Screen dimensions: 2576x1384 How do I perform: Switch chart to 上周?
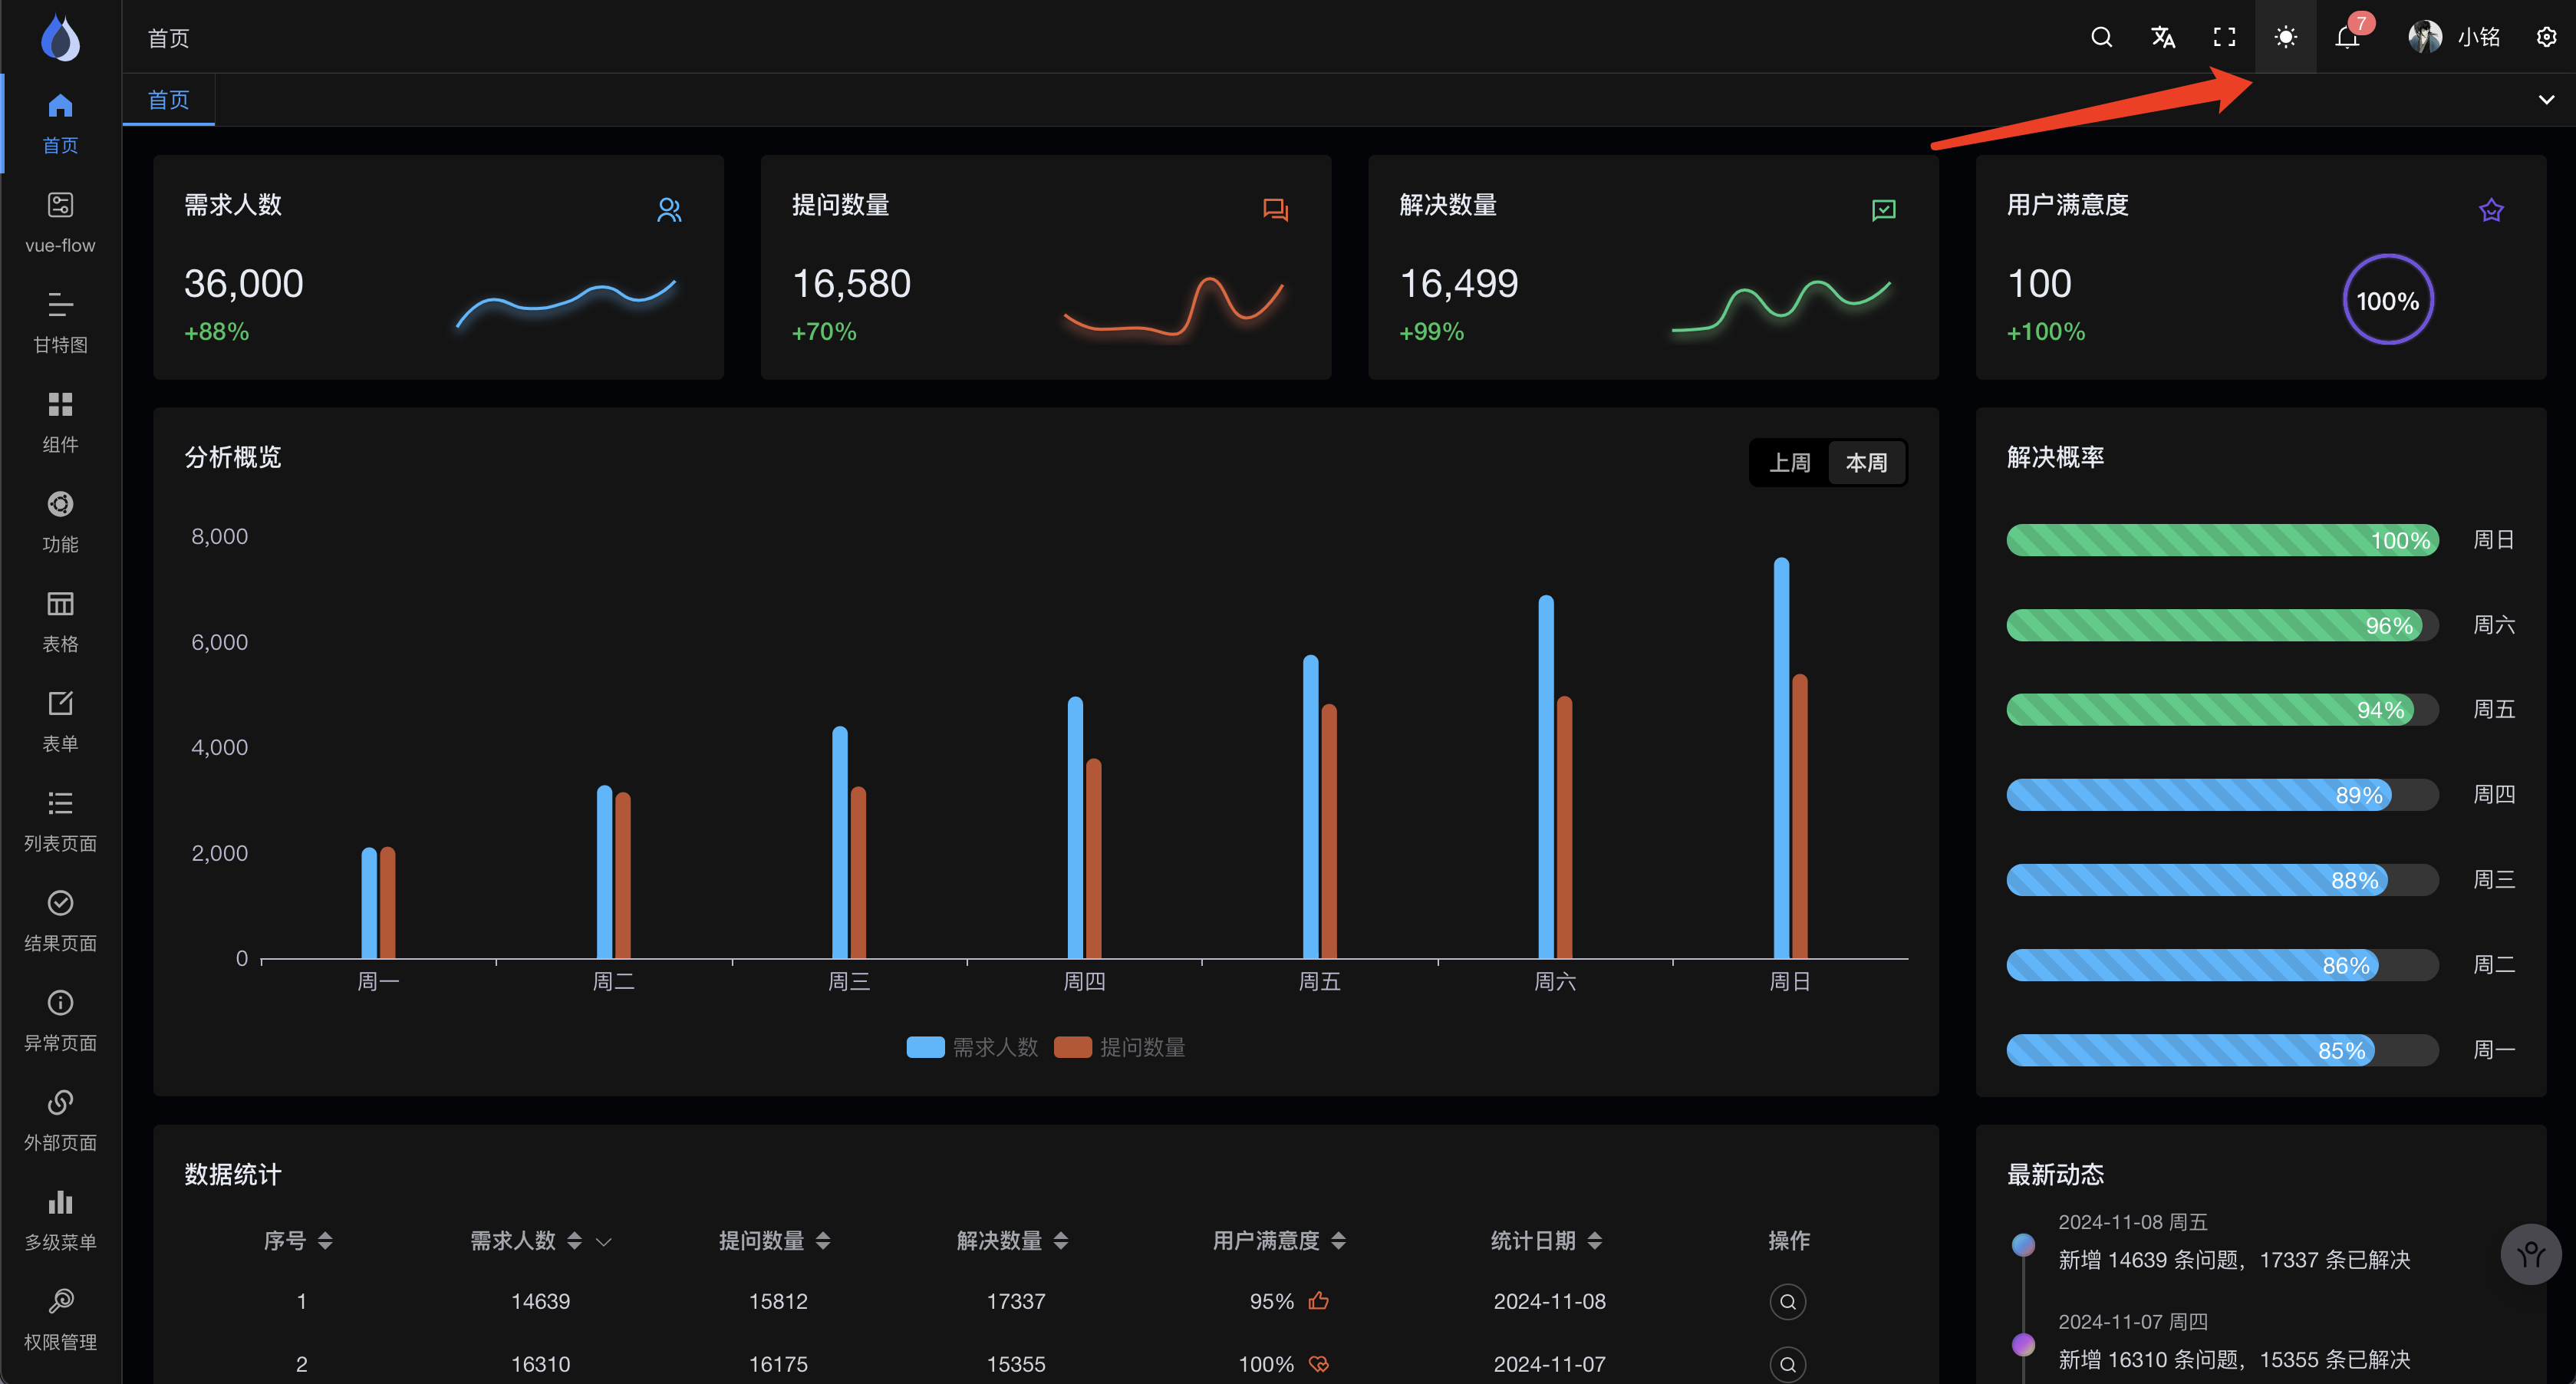(1789, 463)
